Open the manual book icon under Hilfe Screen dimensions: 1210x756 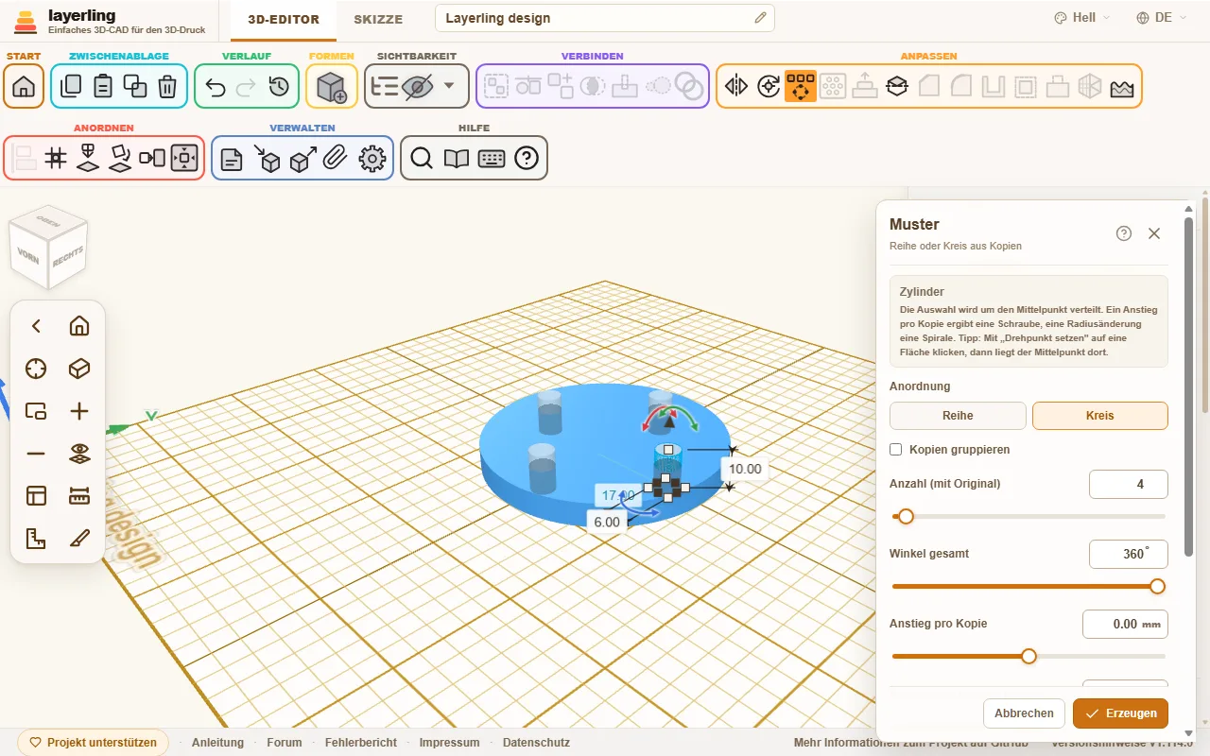tap(457, 158)
